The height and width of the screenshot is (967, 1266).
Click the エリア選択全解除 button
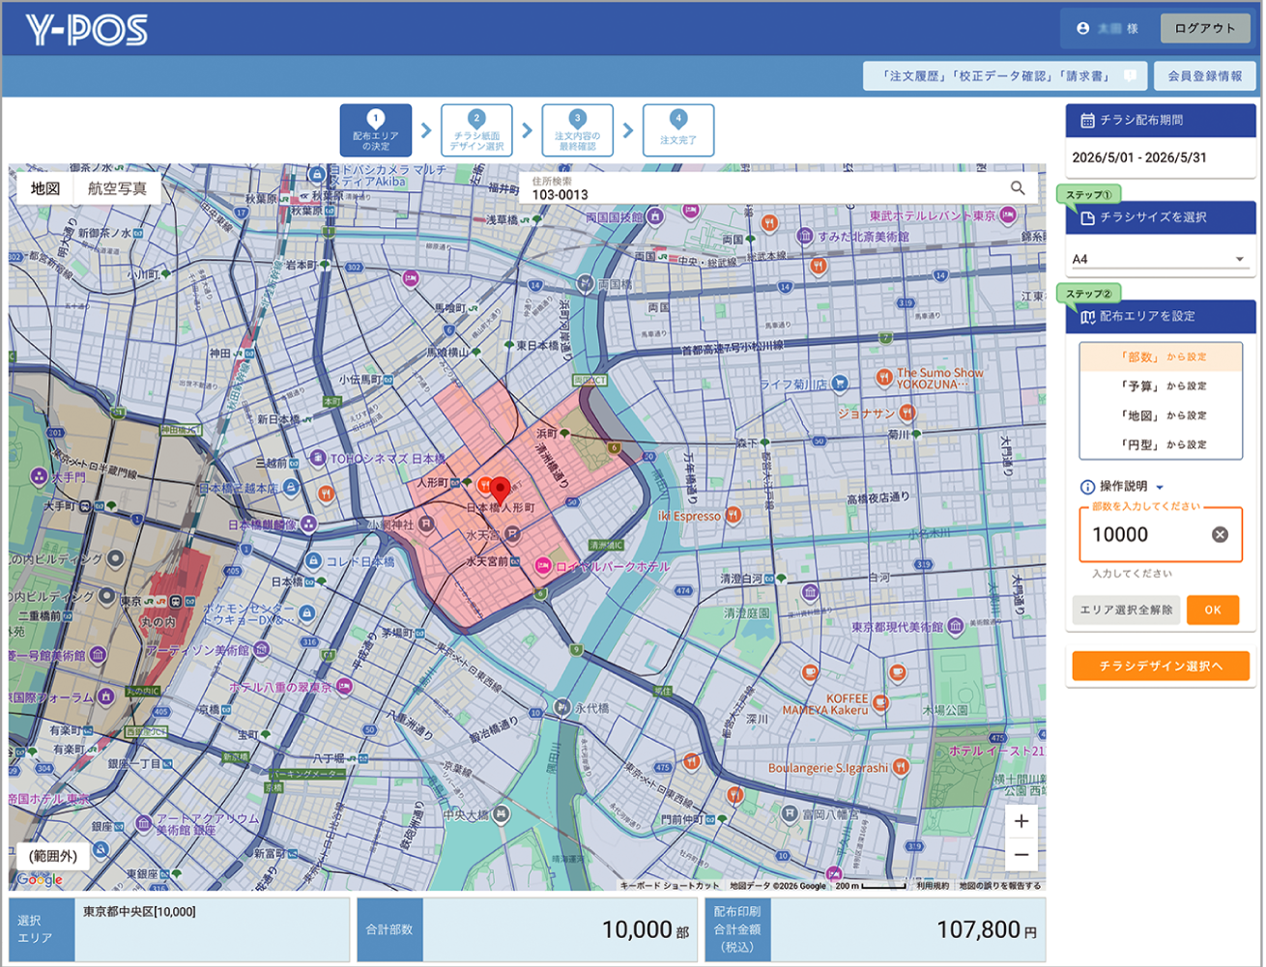[1126, 611]
